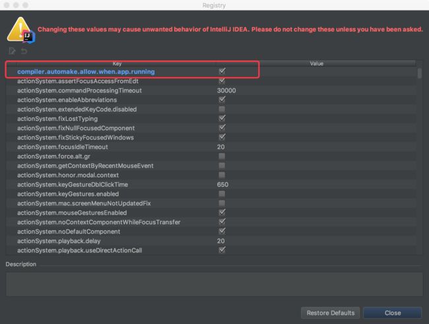Enable actionSystem.extendedKeyCode.disabled checkbox
429x324 pixels.
point(222,109)
